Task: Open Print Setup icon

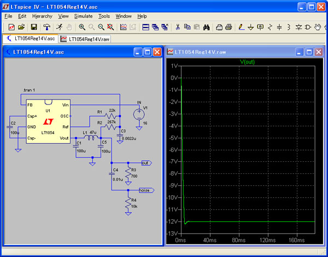Action: pos(219,27)
